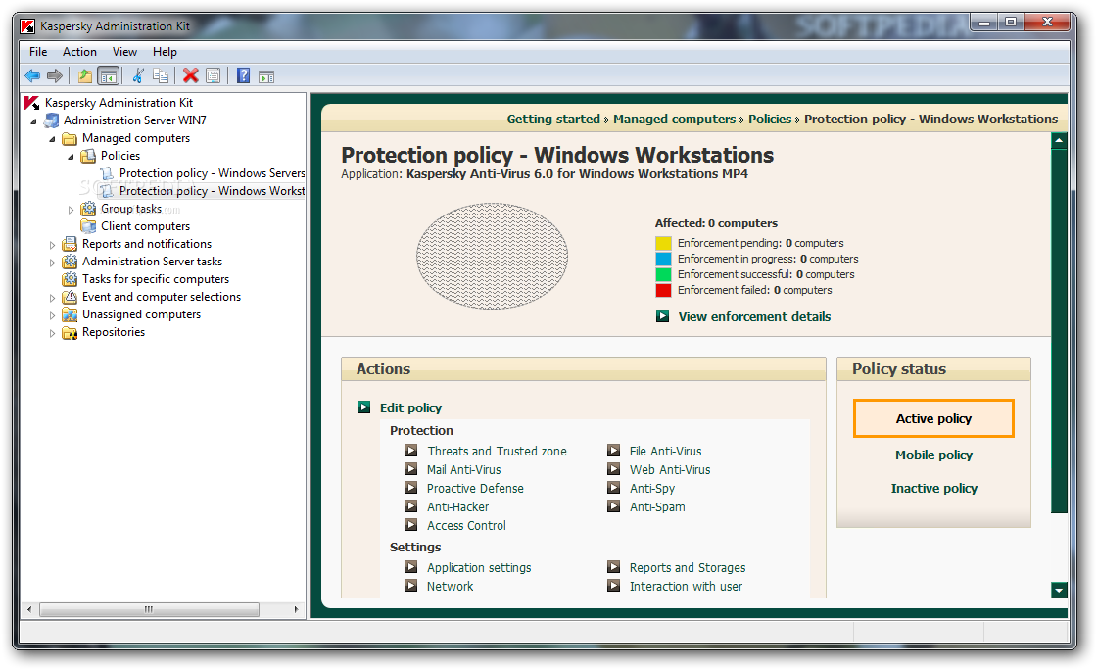Click the Kaspersky logo in title bar
The height and width of the screenshot is (670, 1097).
tap(28, 26)
